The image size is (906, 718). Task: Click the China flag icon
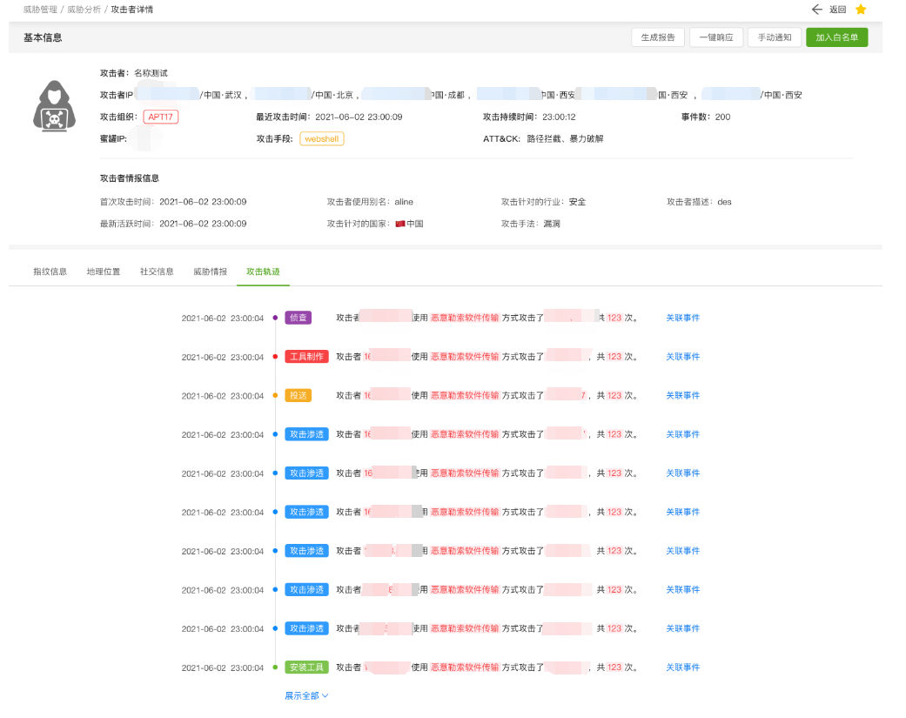coord(400,224)
